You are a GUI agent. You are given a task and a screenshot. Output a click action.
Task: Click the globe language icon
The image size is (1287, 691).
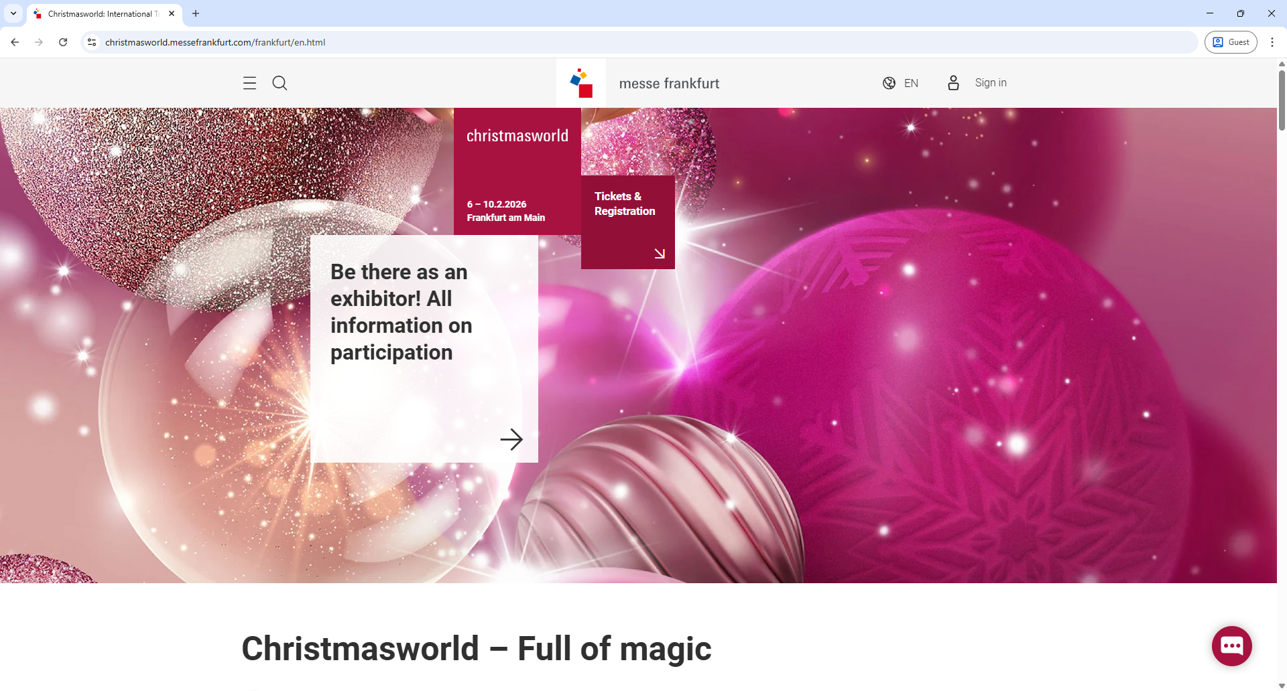click(889, 83)
